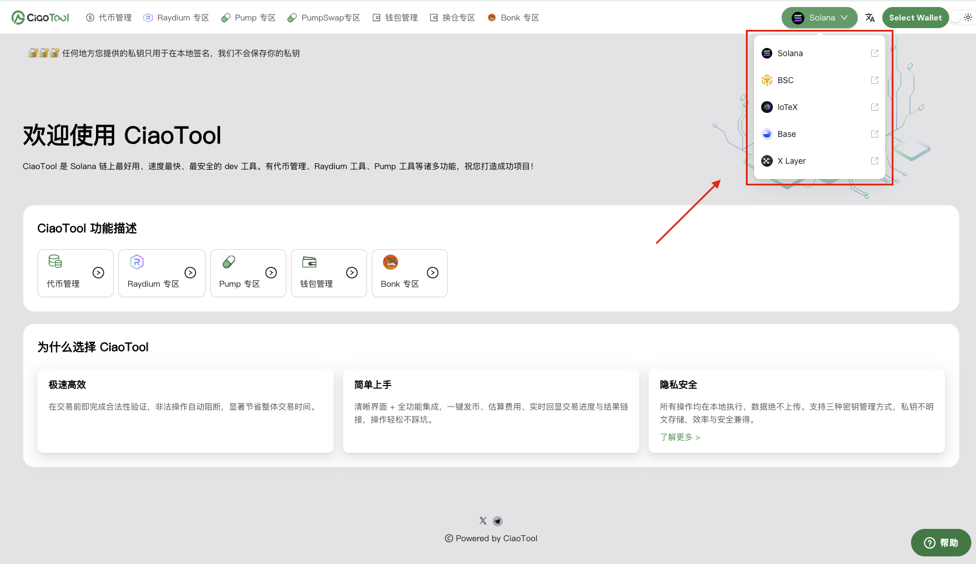Choose BSC from the network list

pos(820,80)
